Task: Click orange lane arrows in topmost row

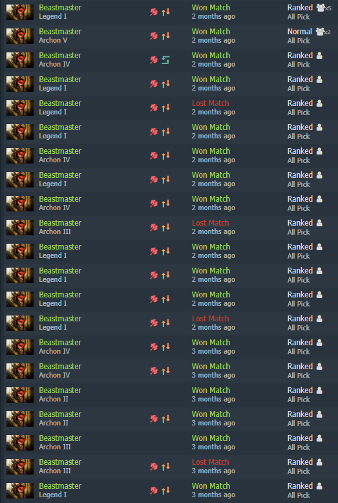Action: coord(165,12)
